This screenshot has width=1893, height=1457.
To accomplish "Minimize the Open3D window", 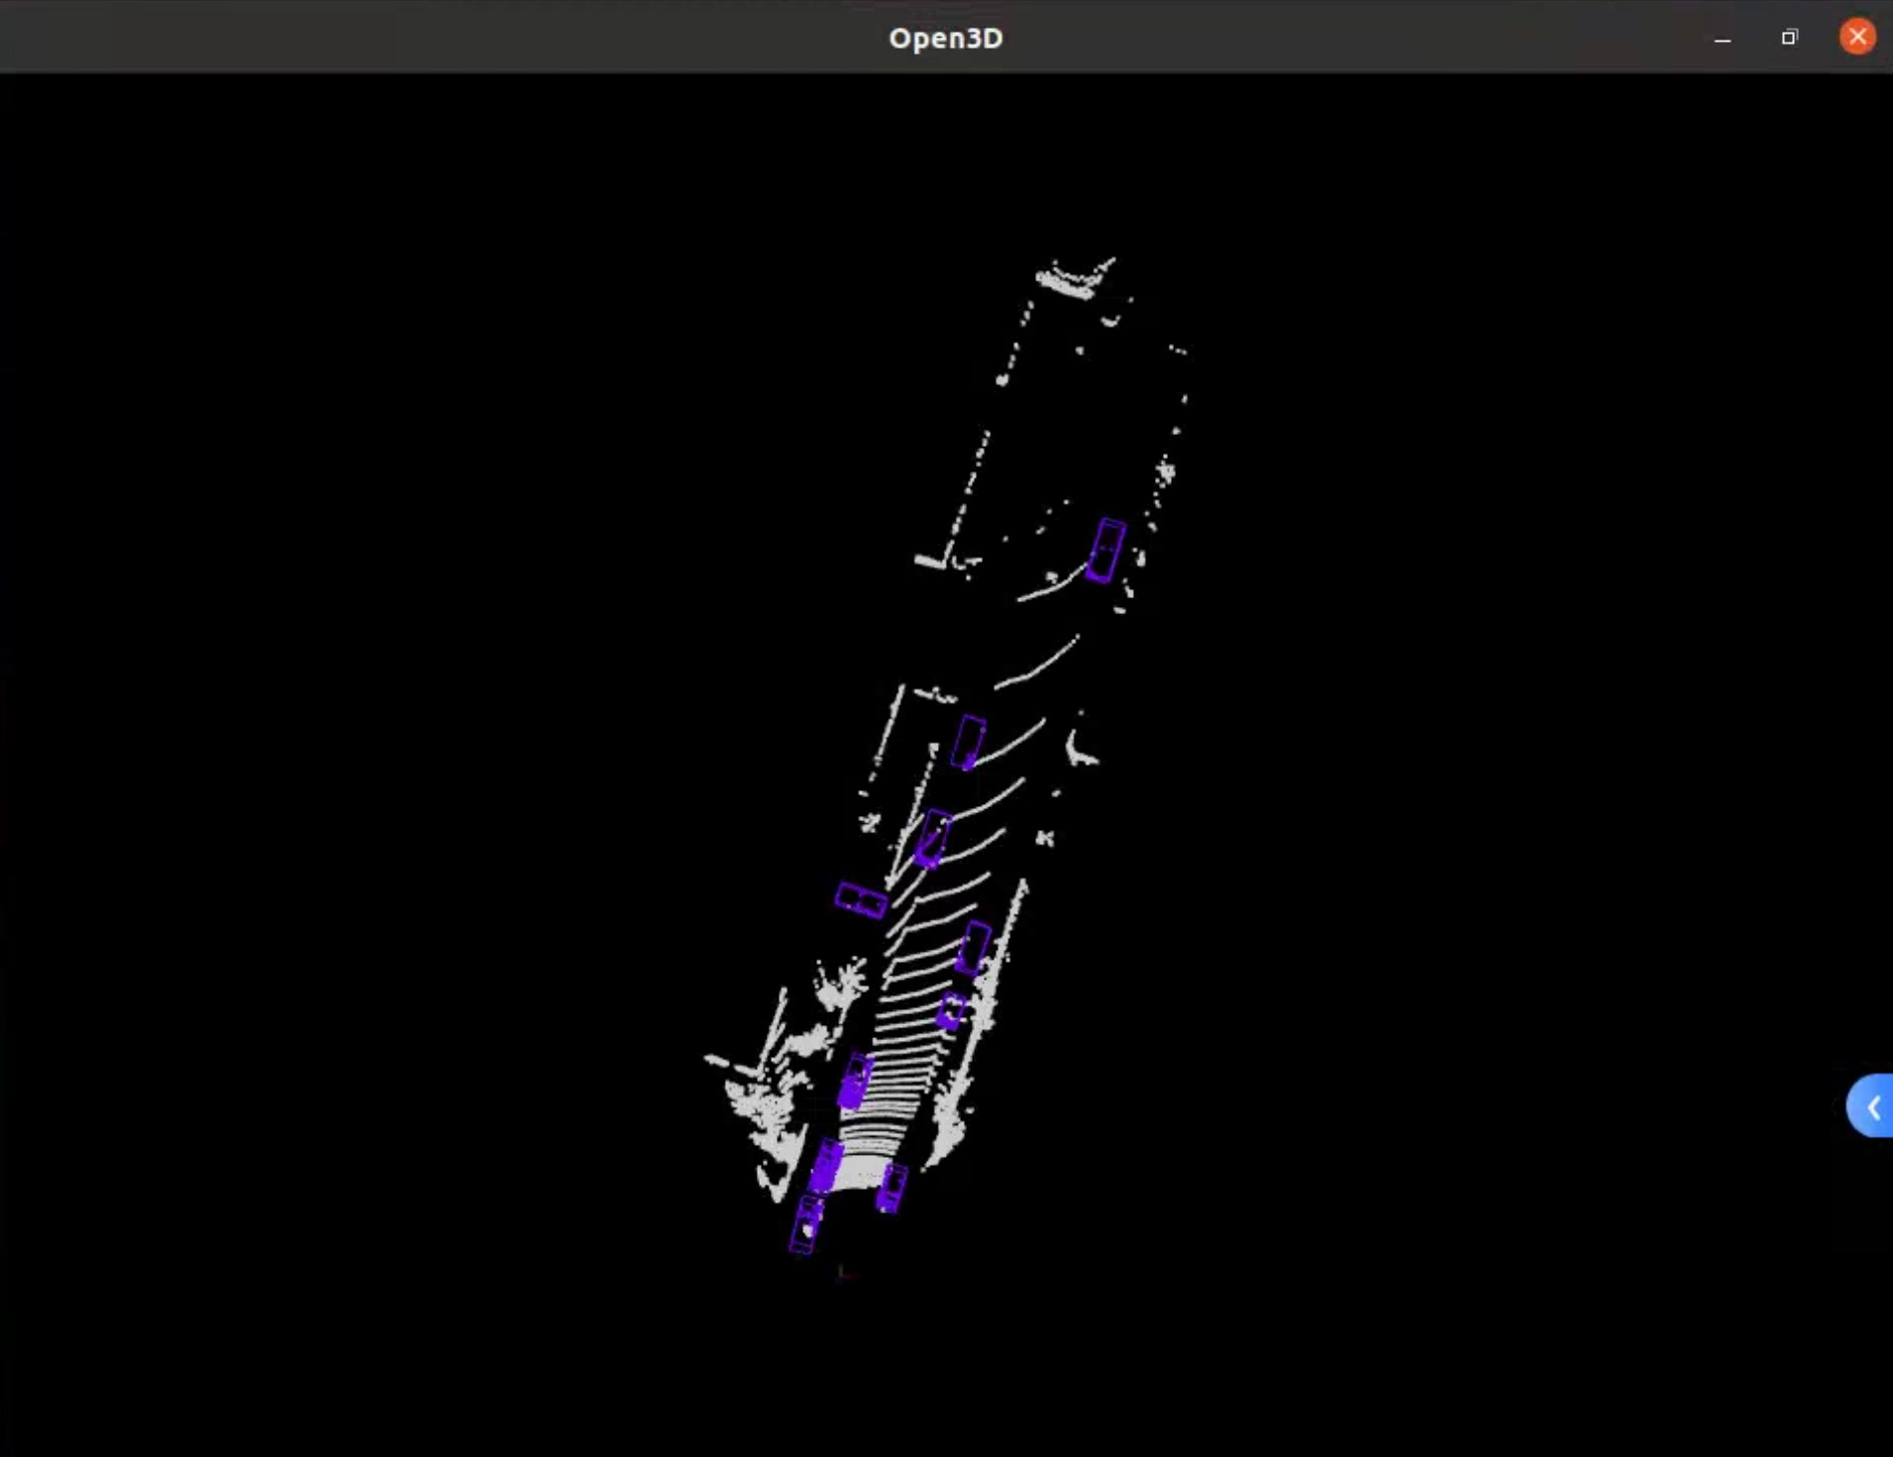I will [1723, 40].
